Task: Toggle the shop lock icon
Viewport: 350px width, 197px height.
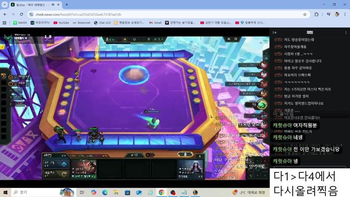Action: (199, 156)
